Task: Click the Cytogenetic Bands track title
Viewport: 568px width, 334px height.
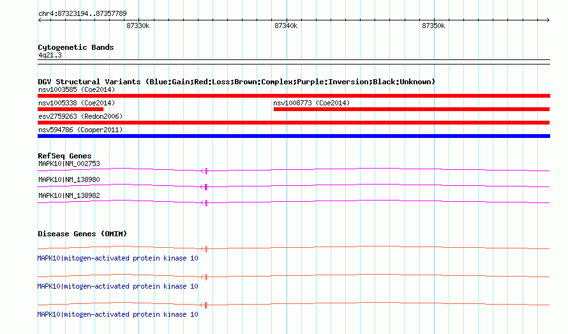Action: [76, 47]
